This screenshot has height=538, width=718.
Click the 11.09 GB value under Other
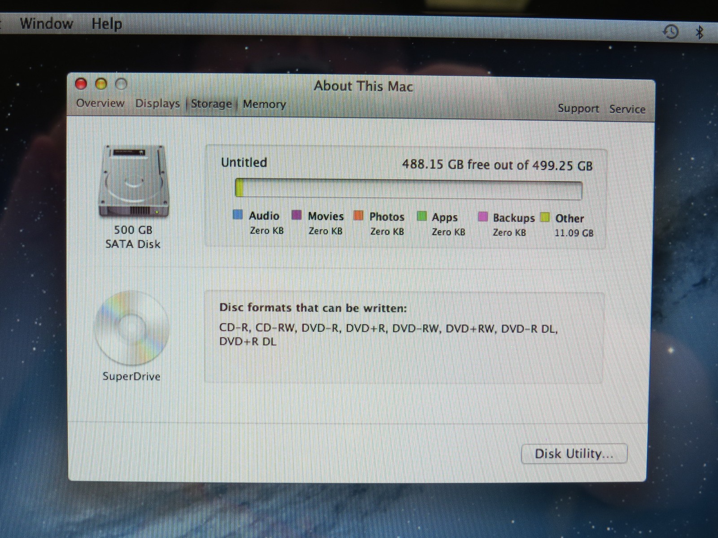(x=574, y=233)
